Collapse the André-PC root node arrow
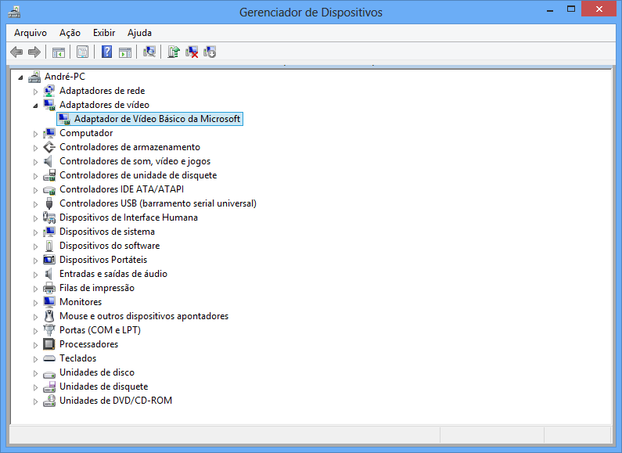622x453 pixels. point(20,77)
